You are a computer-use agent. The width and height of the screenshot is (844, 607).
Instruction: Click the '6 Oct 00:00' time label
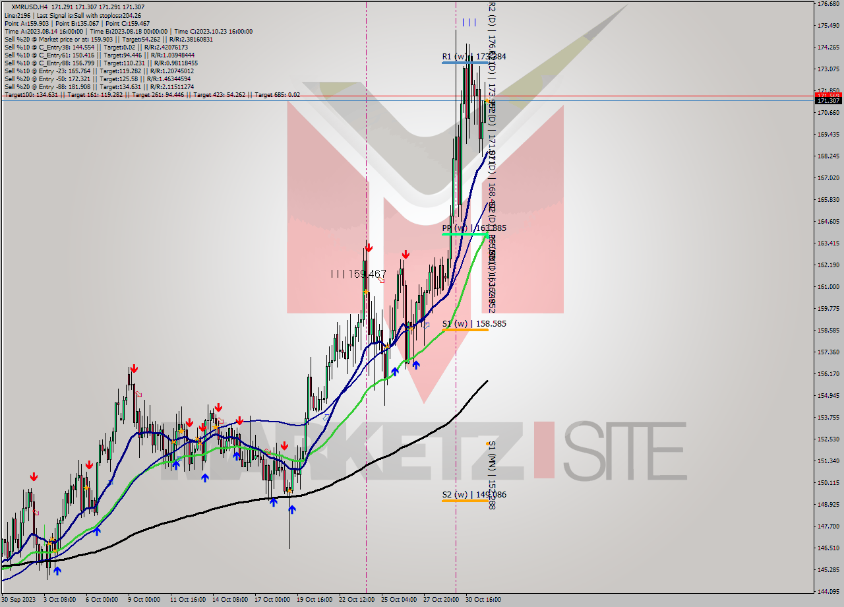tap(102, 600)
